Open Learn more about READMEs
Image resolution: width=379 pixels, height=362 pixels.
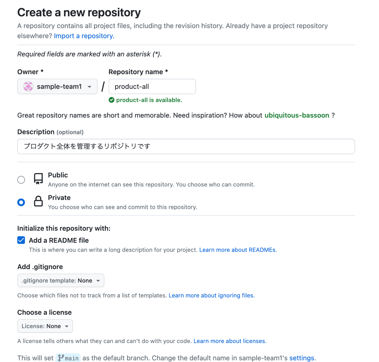238,250
